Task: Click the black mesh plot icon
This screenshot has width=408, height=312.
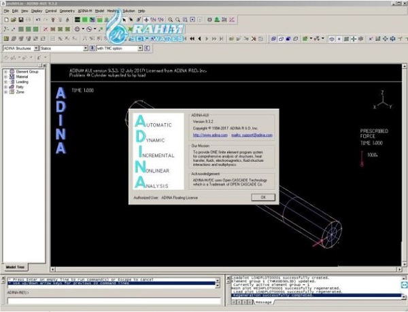Action: coord(78,20)
